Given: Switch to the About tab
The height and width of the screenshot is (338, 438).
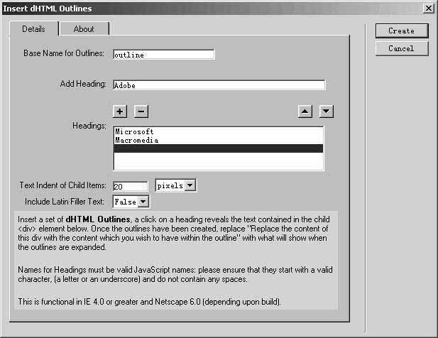Looking at the screenshot, I should click(x=84, y=29).
